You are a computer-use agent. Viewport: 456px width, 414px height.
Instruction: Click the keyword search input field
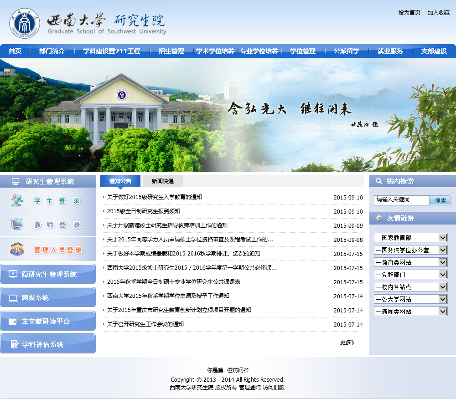tap(402, 200)
